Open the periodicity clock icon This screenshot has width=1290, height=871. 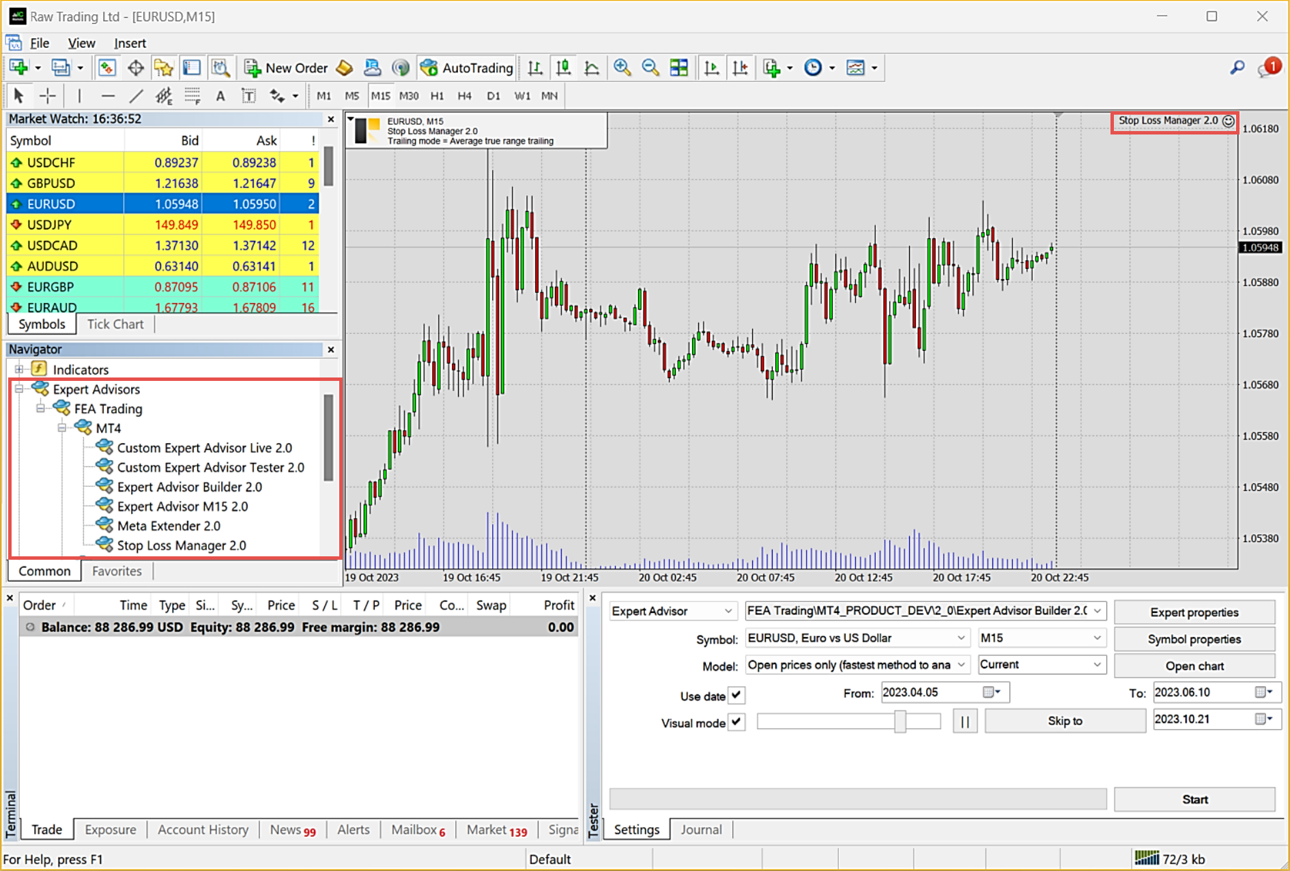(813, 68)
